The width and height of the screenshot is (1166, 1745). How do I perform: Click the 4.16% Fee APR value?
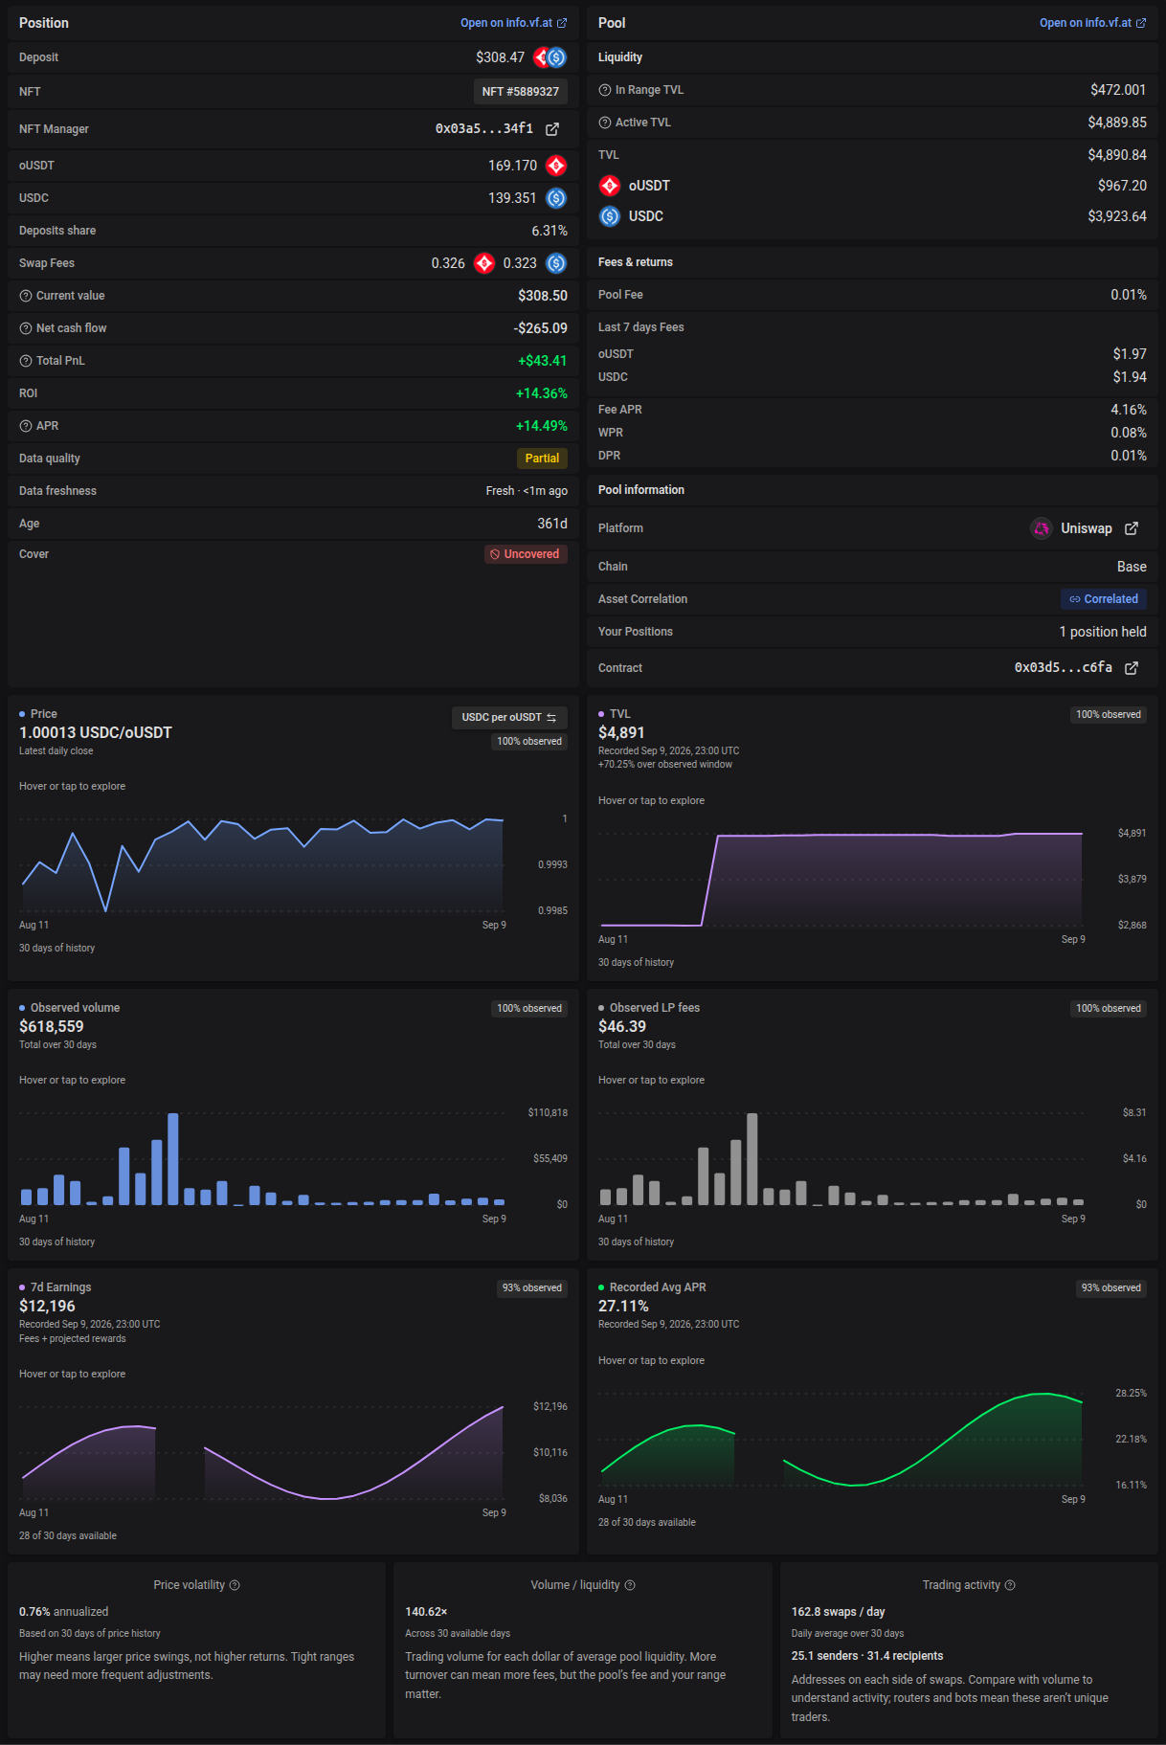[1129, 410]
